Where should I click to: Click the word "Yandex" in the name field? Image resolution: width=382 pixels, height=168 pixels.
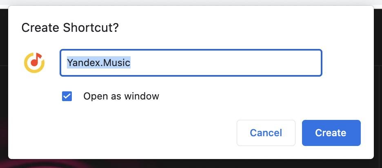[x=83, y=63]
